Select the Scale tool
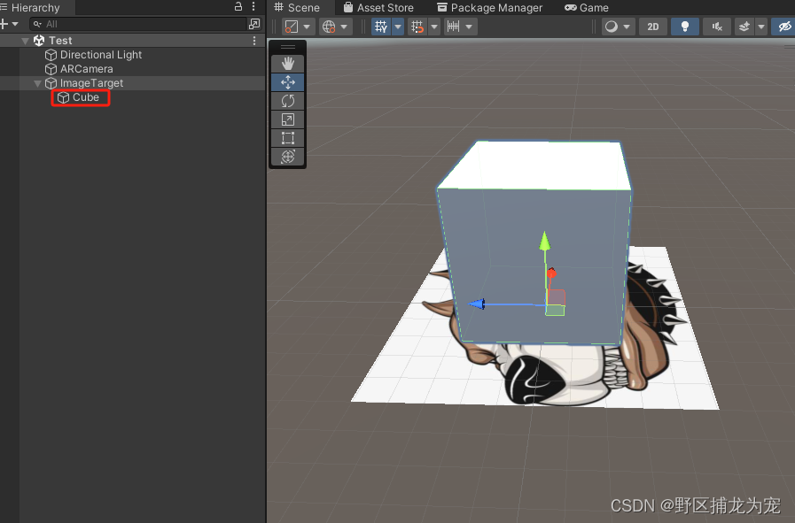Screen dimensions: 795x523 coord(287,119)
